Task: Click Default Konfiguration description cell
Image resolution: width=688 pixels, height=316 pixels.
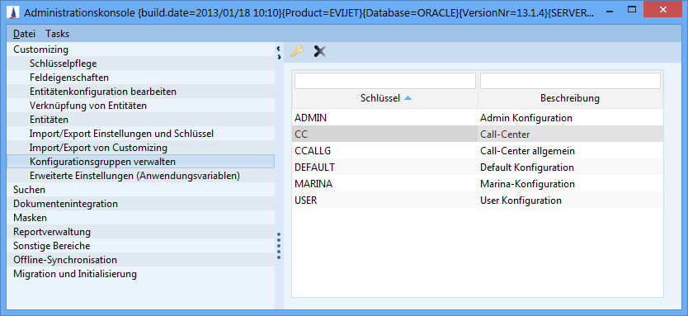Action: pos(570,167)
